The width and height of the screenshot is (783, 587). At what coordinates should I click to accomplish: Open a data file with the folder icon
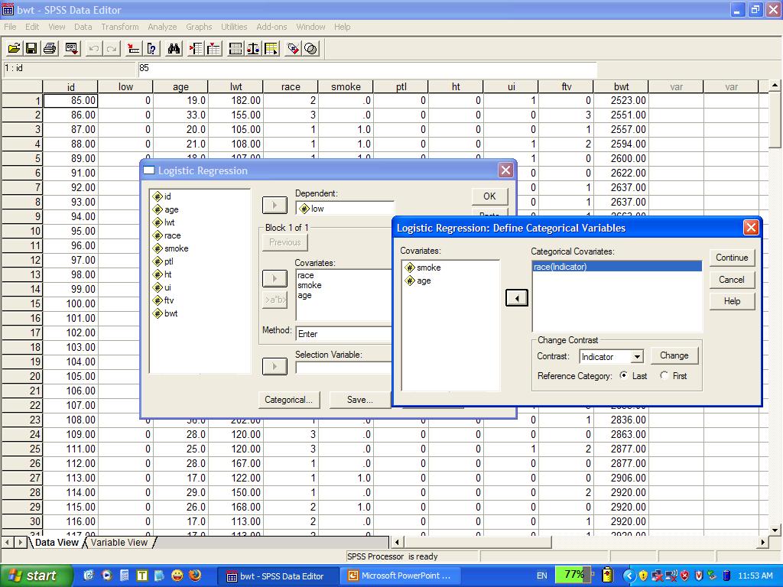pos(14,48)
